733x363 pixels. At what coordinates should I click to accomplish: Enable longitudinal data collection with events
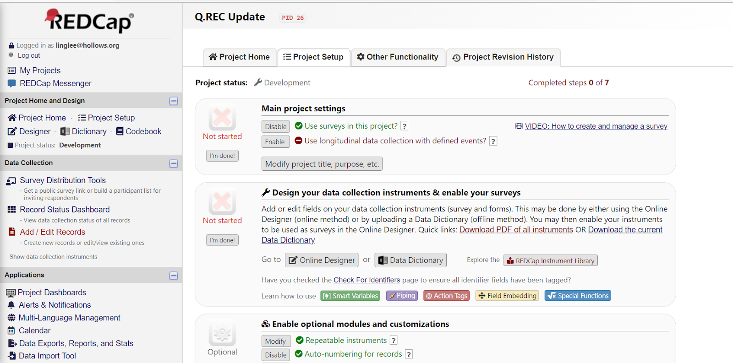[x=275, y=142]
